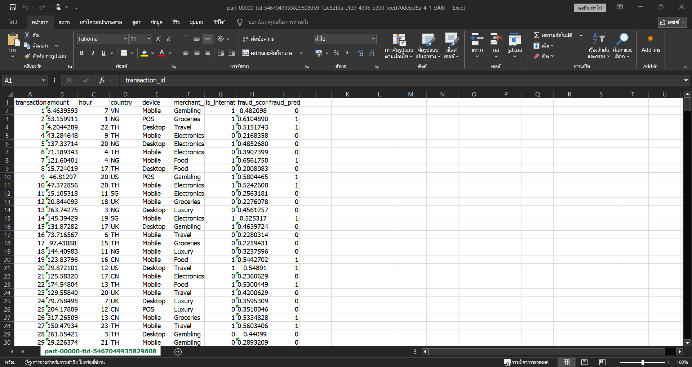This screenshot has height=367, width=692.
Task: Click the Format Painter brush icon
Action: 27,56
